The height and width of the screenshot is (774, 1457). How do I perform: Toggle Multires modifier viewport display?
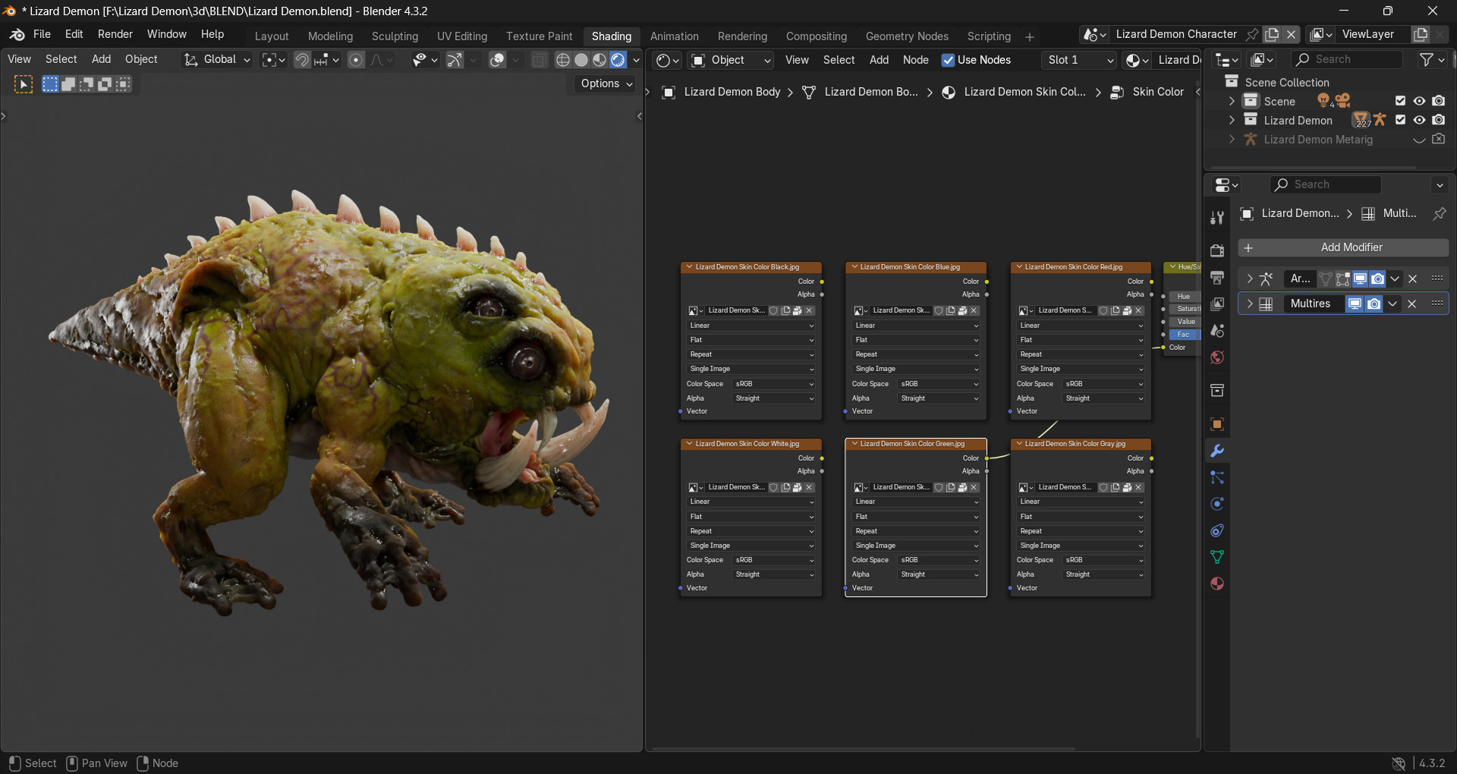[x=1355, y=304]
